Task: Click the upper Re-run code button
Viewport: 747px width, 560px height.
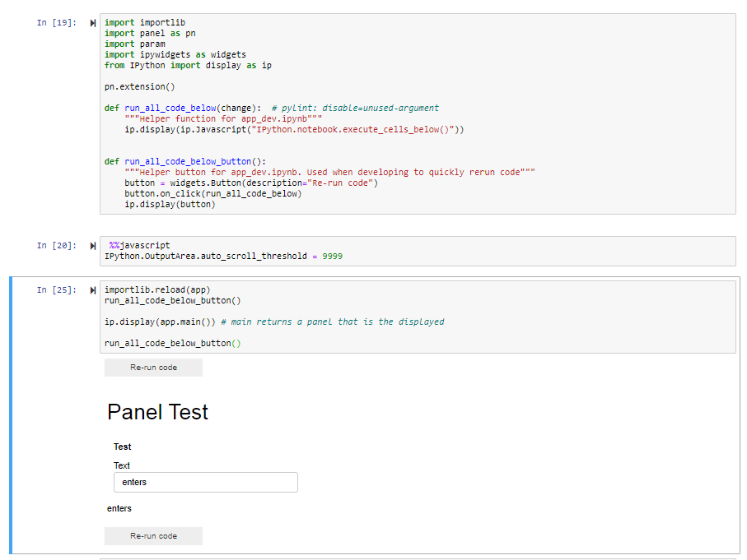Action: click(x=152, y=367)
